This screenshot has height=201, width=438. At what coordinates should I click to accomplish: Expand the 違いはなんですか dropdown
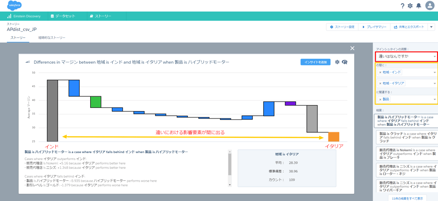tap(434, 57)
